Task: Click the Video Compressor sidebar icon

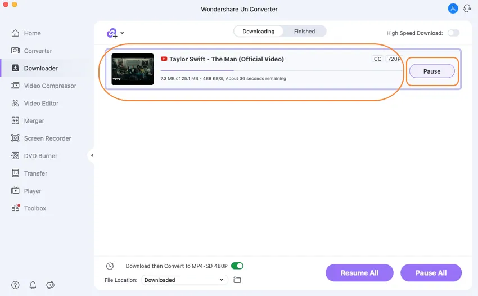Action: (x=15, y=86)
